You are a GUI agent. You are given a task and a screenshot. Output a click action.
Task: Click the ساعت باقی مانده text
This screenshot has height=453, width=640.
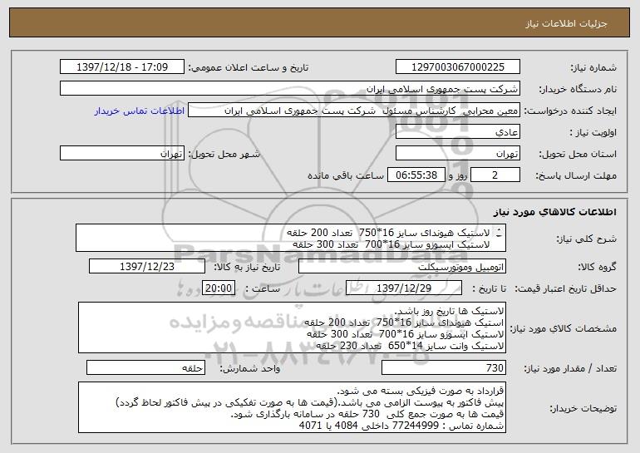[346, 175]
